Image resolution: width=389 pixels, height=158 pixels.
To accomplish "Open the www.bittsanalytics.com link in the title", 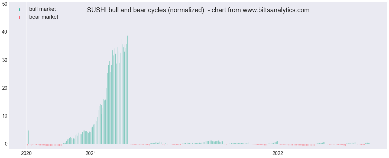I will (x=276, y=10).
